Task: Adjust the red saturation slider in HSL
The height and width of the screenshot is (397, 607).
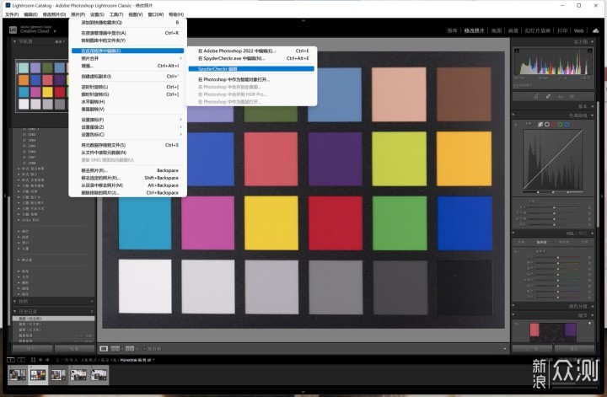Action: coord(557,257)
